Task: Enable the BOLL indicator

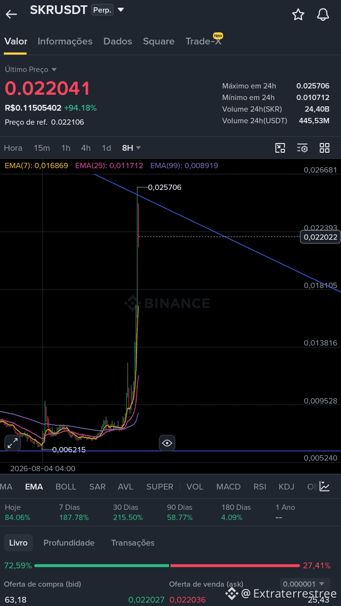Action: pyautogui.click(x=66, y=487)
